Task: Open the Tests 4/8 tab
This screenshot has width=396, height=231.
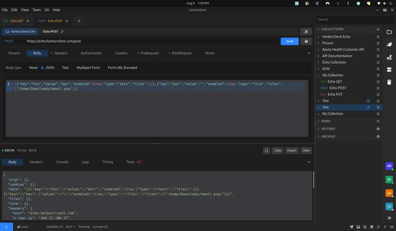Action: 134,162
